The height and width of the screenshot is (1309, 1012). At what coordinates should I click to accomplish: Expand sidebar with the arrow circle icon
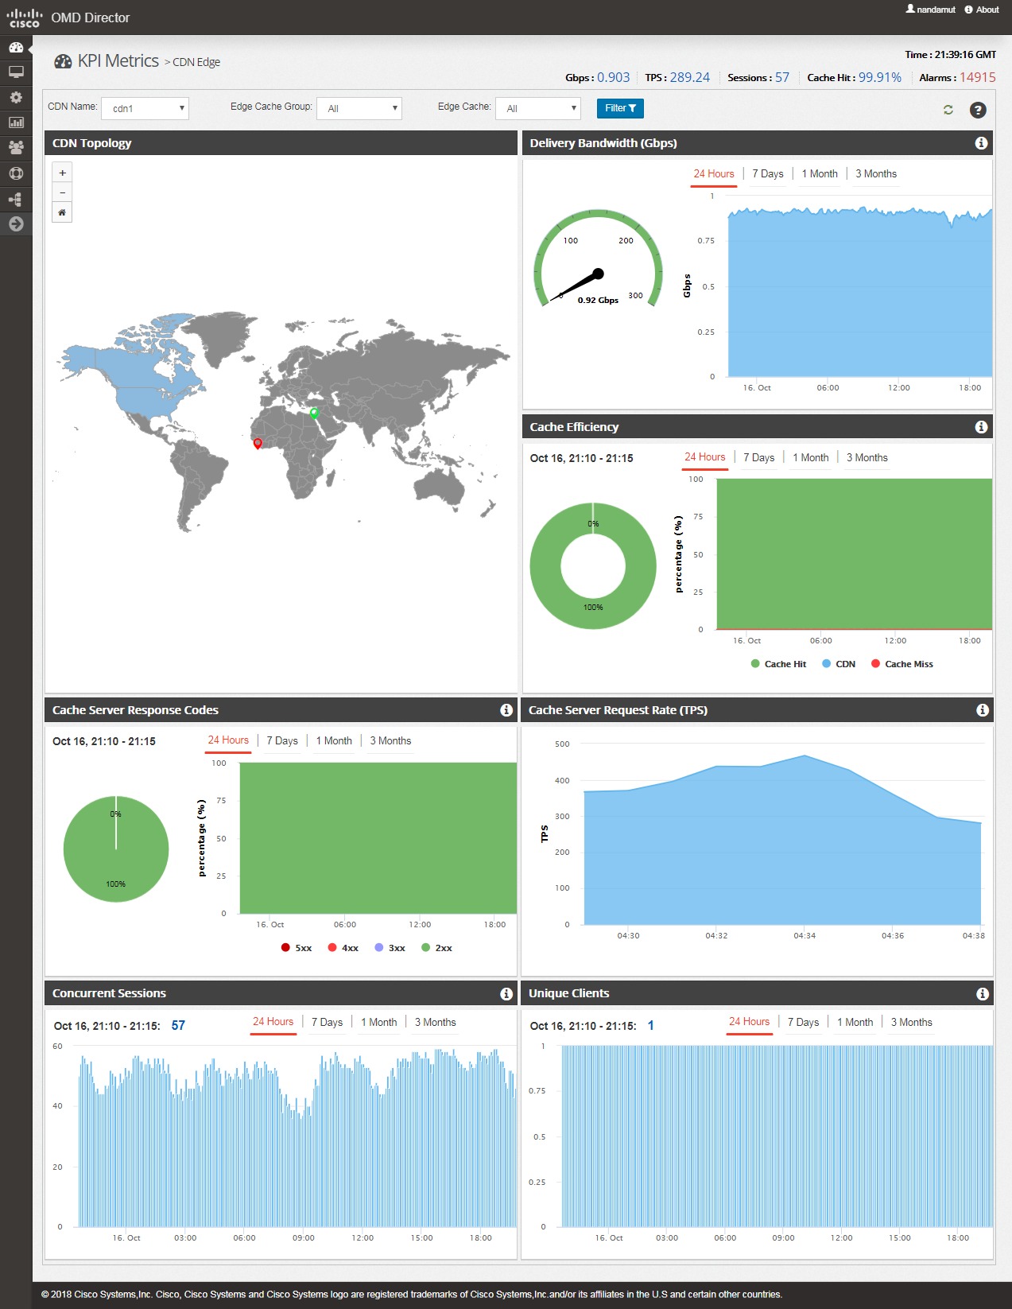[x=16, y=224]
